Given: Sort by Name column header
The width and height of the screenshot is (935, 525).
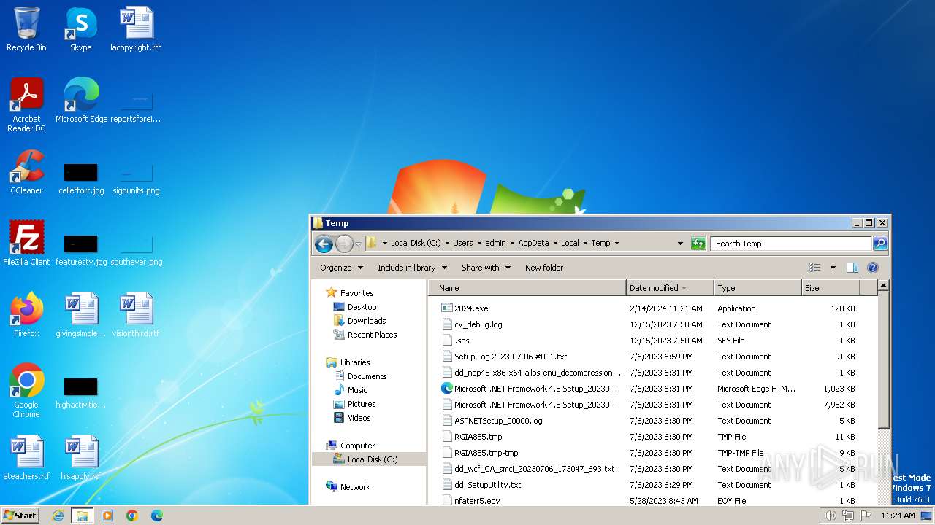Looking at the screenshot, I should [x=527, y=288].
